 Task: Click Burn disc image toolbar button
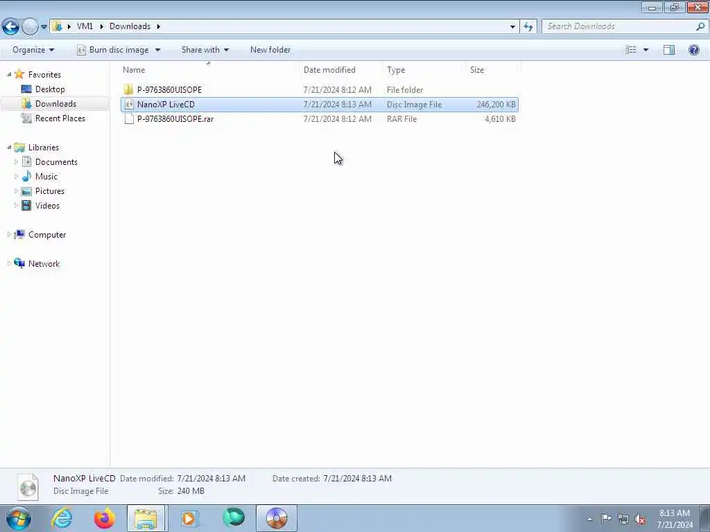click(x=113, y=50)
